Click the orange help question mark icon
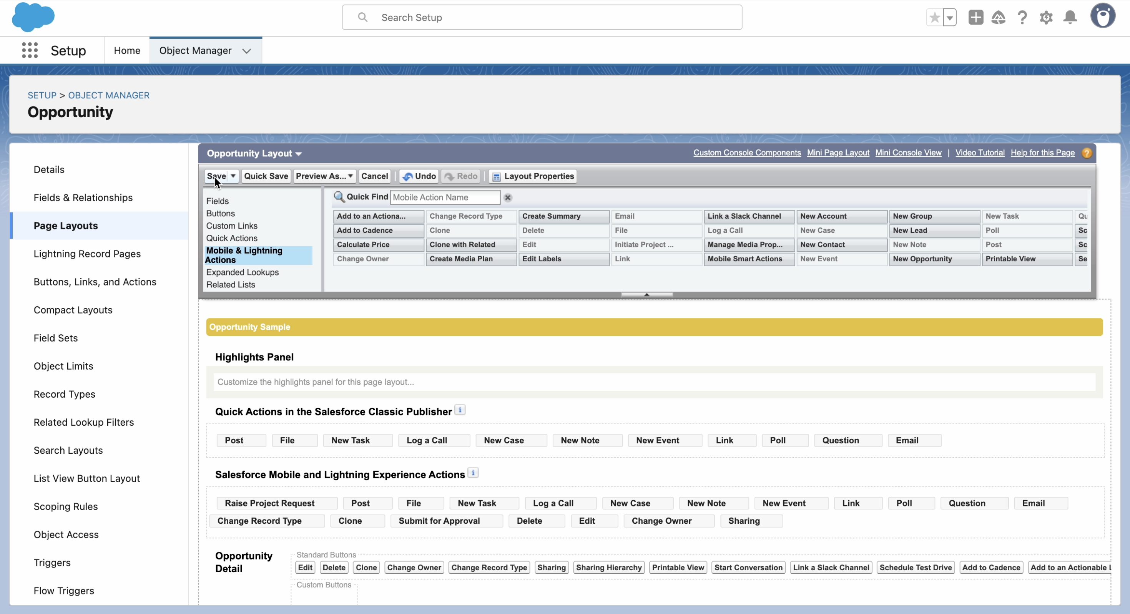 (x=1087, y=153)
